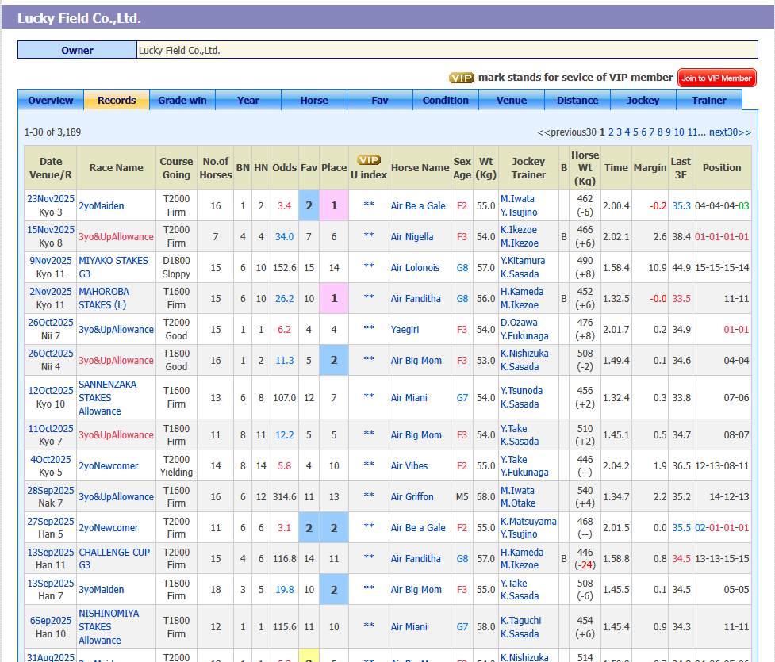The width and height of the screenshot is (775, 662).
Task: Open the 4Oct2025 race date link
Action: tap(51, 460)
